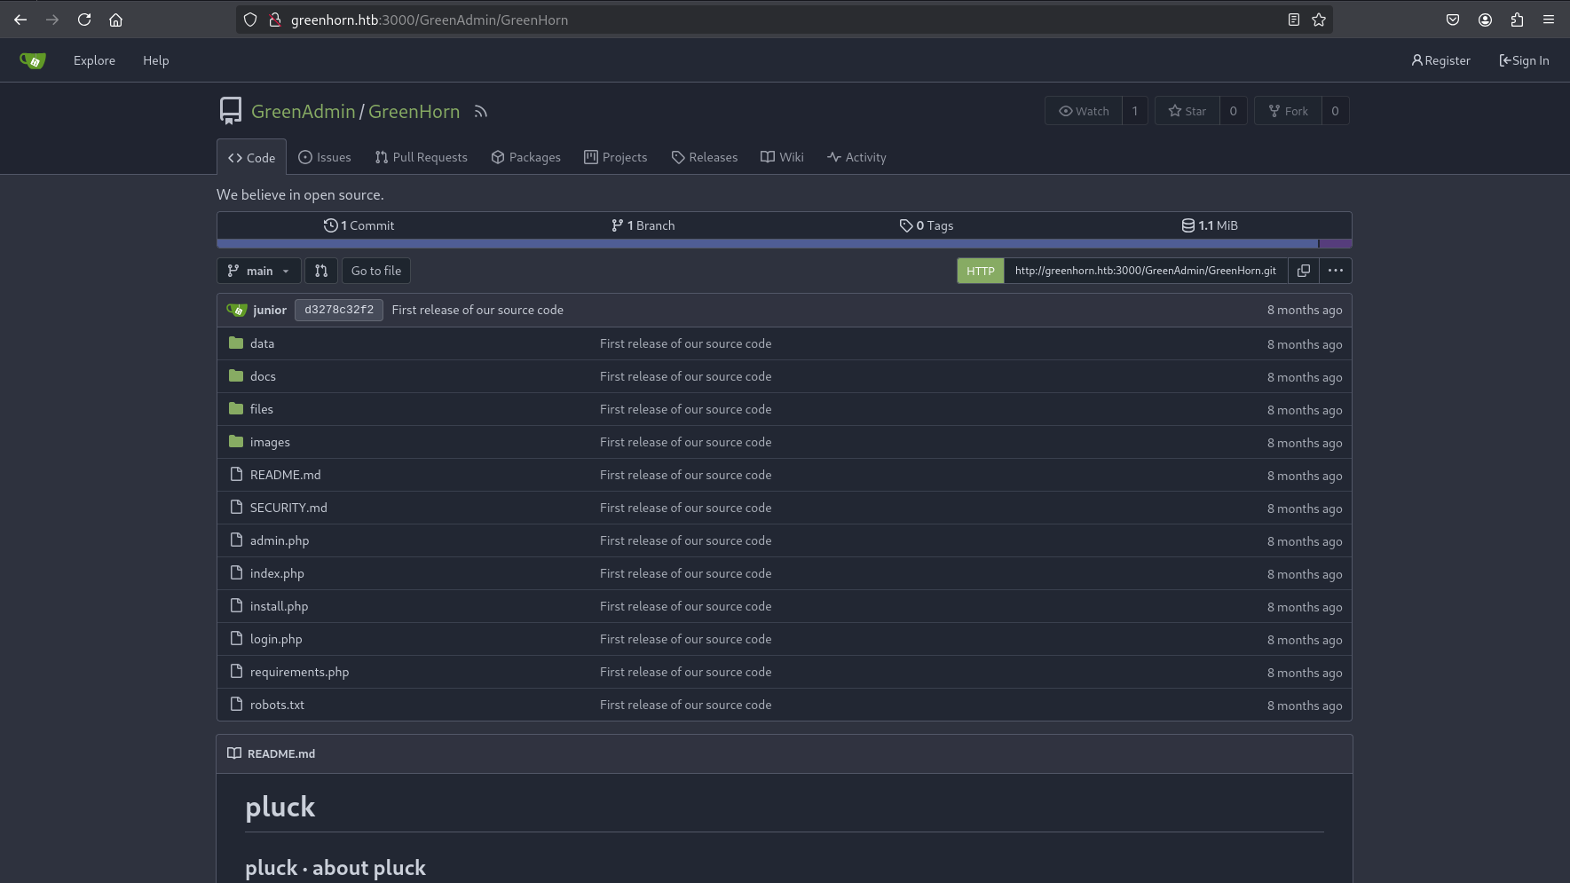Click the Gitea logo home icon

33,60
